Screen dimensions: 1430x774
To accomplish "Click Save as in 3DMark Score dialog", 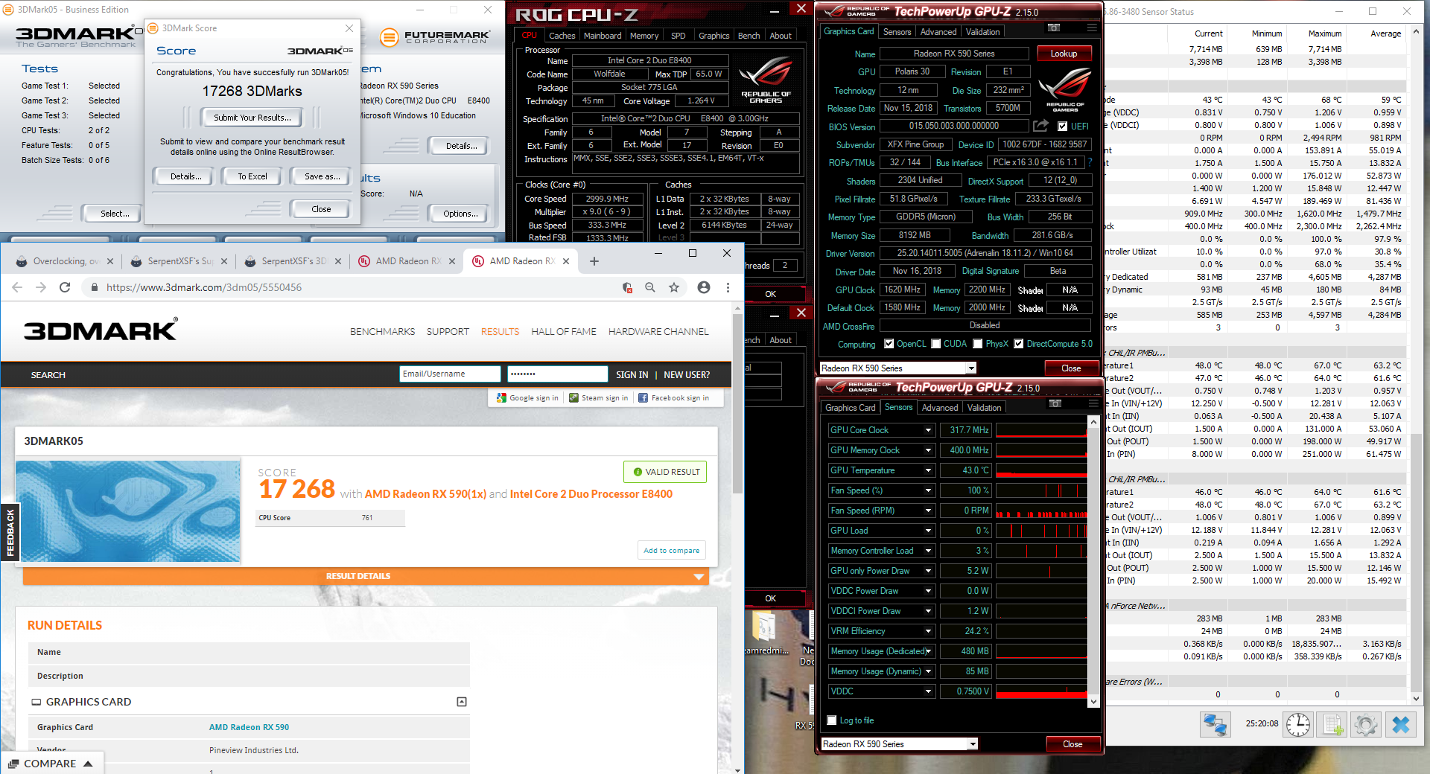I will pos(322,176).
